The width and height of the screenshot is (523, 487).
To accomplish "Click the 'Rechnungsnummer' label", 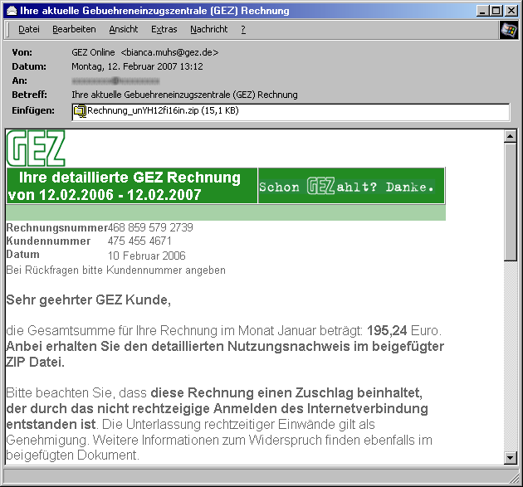I will pos(56,227).
